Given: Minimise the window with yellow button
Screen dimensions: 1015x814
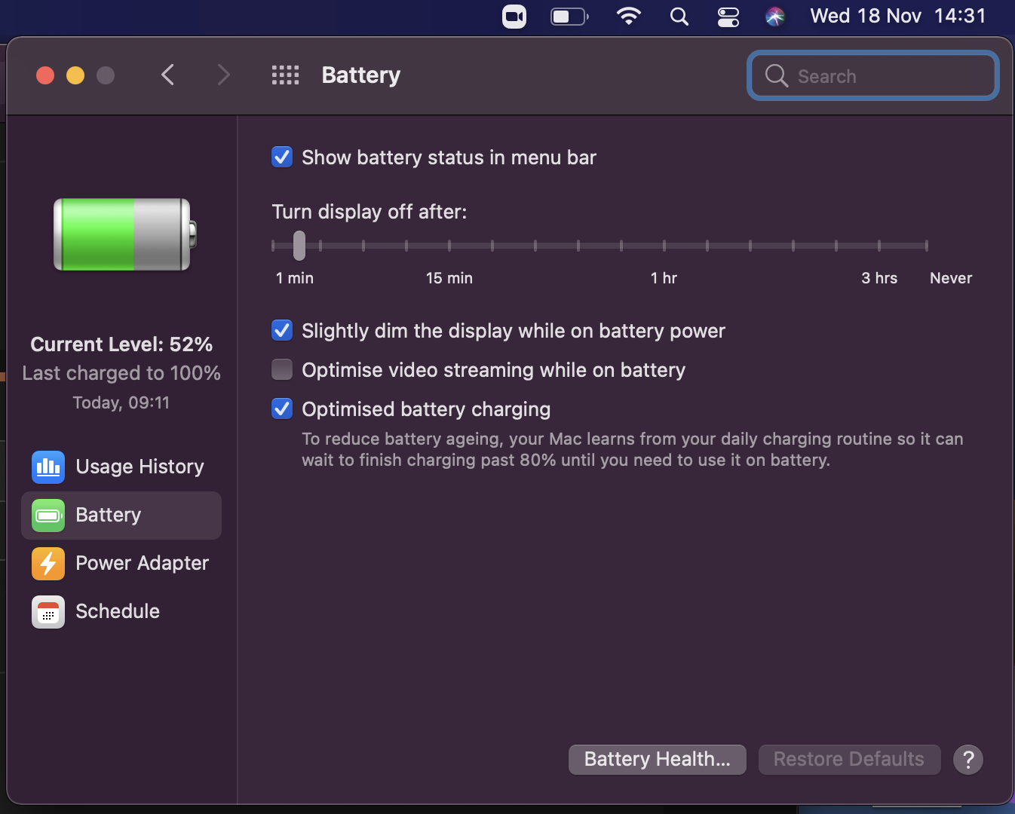Looking at the screenshot, I should point(75,75).
